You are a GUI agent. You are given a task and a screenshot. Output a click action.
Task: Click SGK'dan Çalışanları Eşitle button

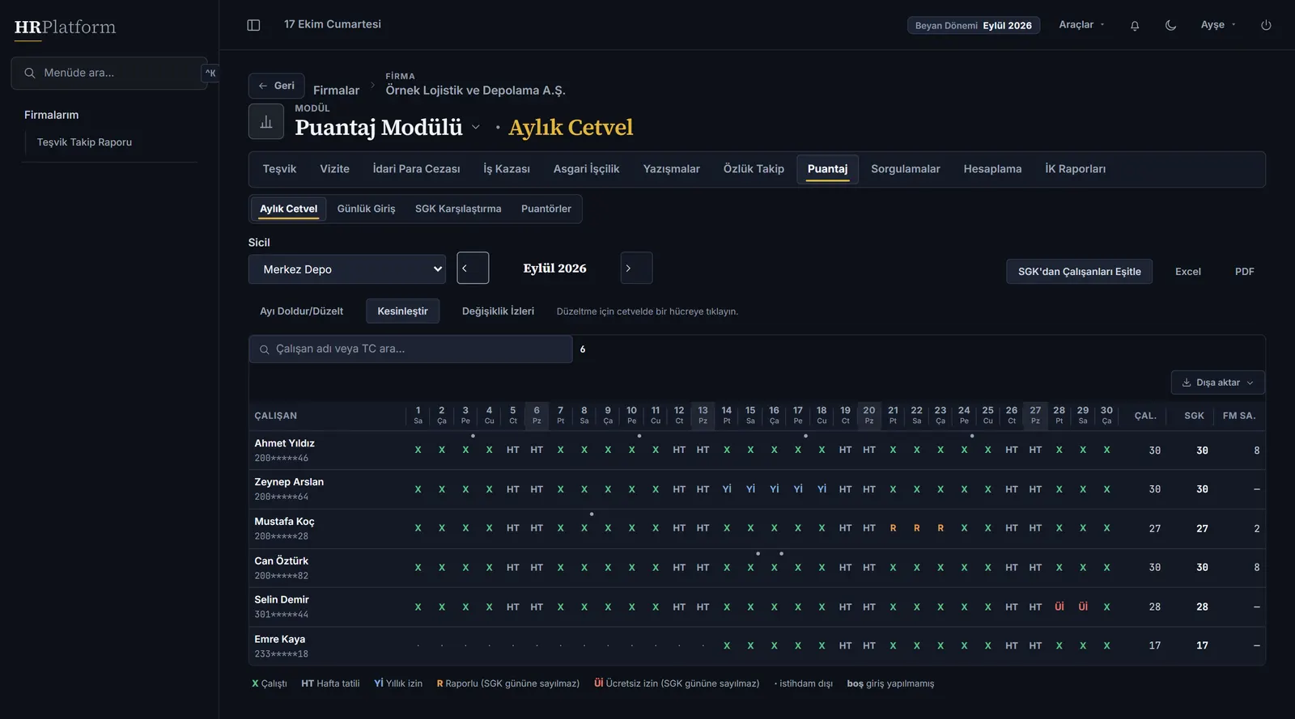coord(1079,272)
